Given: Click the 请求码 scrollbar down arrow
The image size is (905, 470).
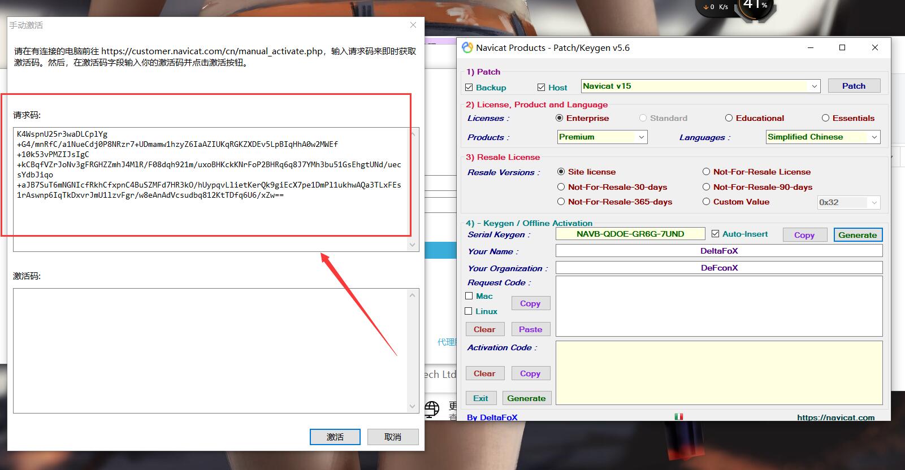Looking at the screenshot, I should [413, 245].
